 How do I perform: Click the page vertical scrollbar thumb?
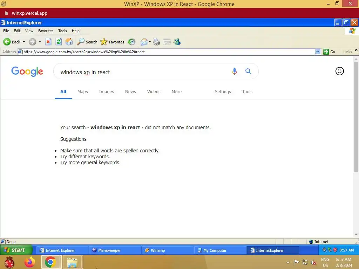coord(356,116)
